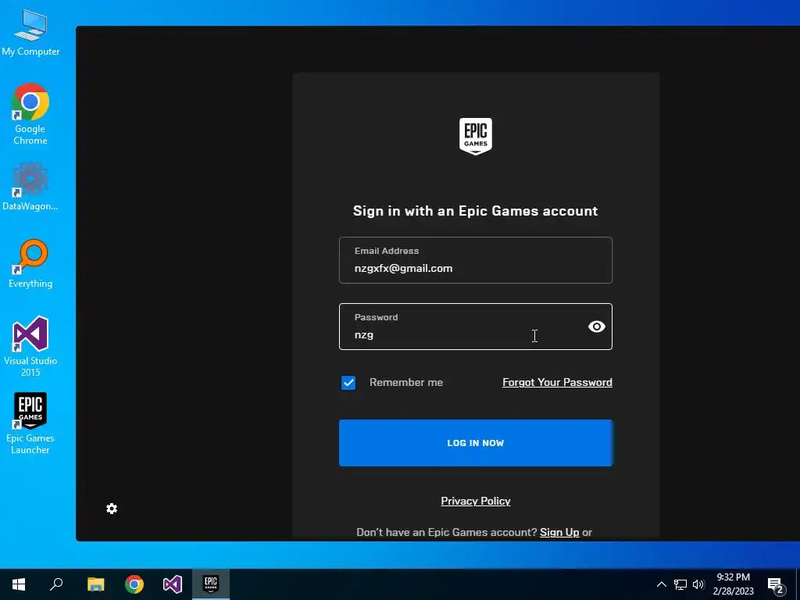Image resolution: width=800 pixels, height=600 pixels.
Task: Click the sign-in heading text
Action: coord(476,211)
